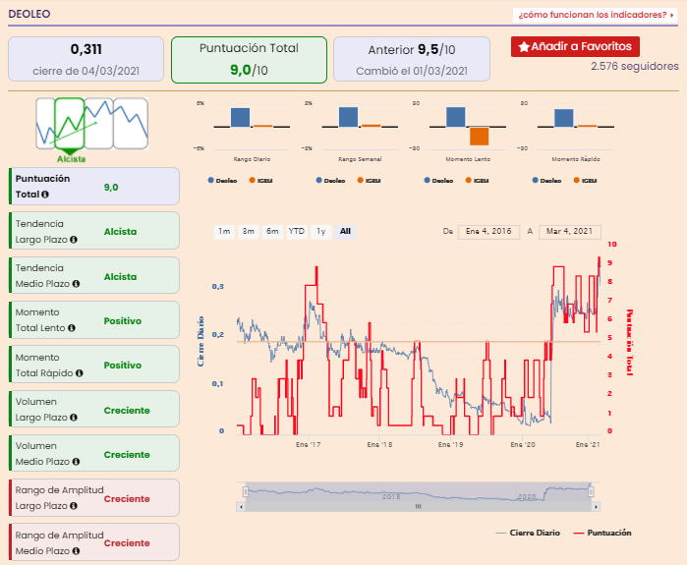The image size is (687, 565).
Task: Toggle Puntuación series in main chart legend
Action: (x=602, y=533)
